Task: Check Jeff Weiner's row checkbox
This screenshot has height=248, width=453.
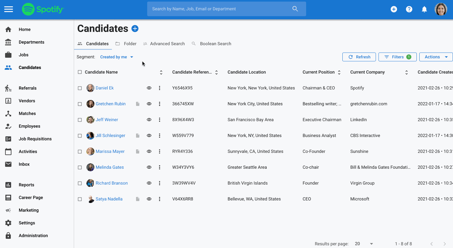Action: tap(80, 120)
